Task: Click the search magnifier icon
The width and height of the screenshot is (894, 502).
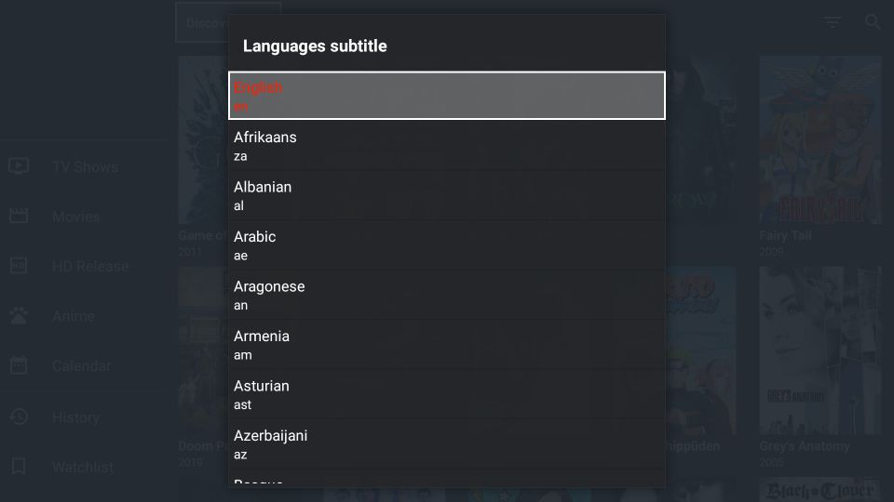Action: pos(873,21)
